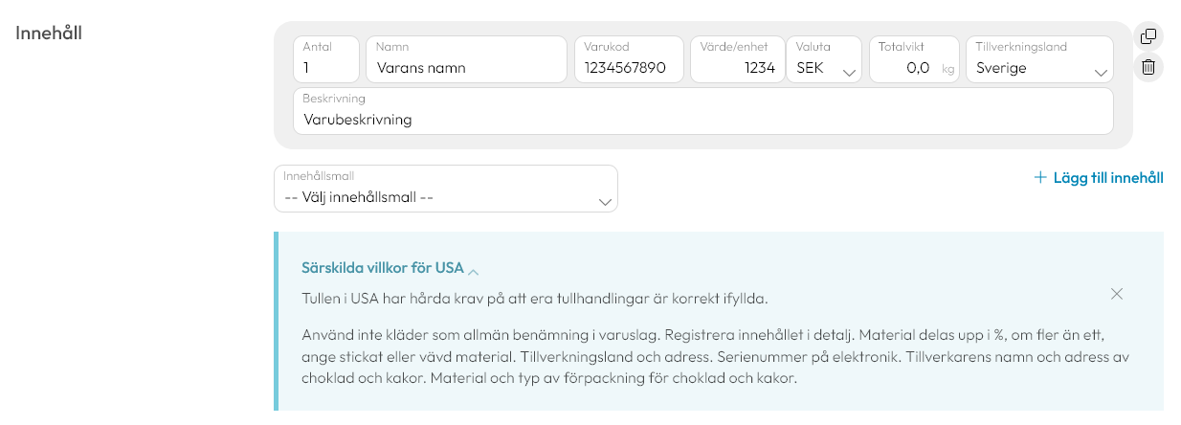
Task: Click the Innehåll section label
Action: click(50, 33)
